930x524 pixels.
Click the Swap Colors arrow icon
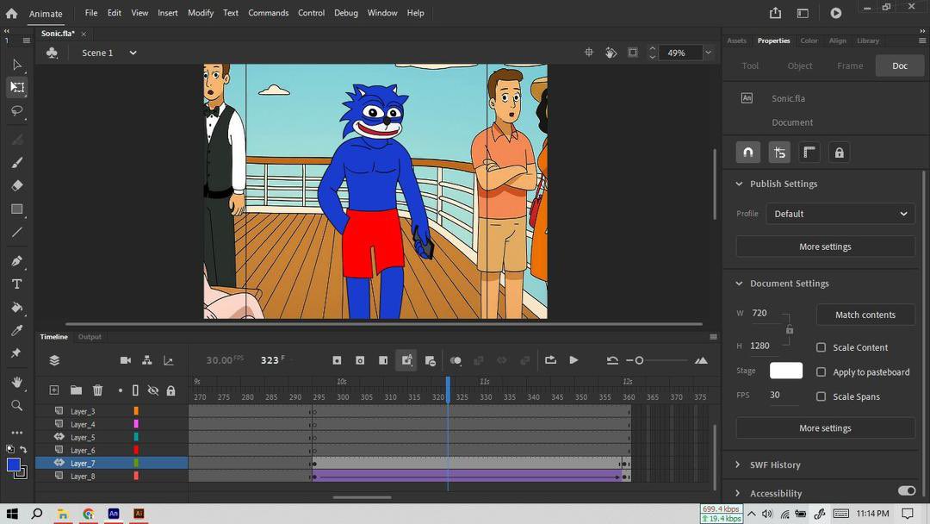click(x=23, y=449)
